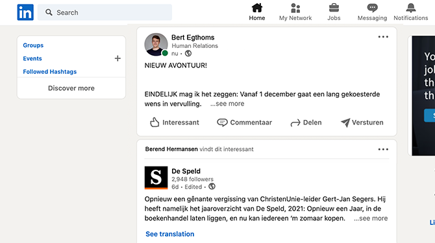The image size is (435, 243).
Task: Click the globe visibility icon on Bert's post
Action: coord(188,53)
